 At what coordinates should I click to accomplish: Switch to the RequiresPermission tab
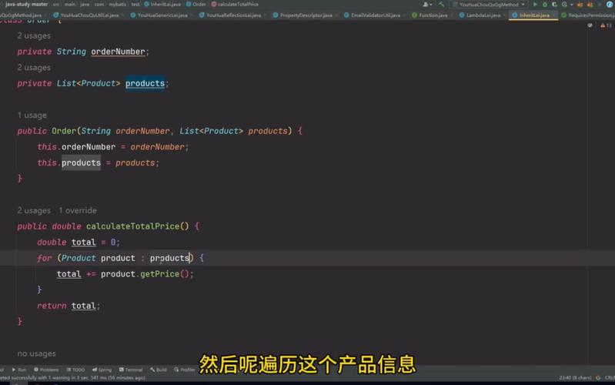coord(587,15)
